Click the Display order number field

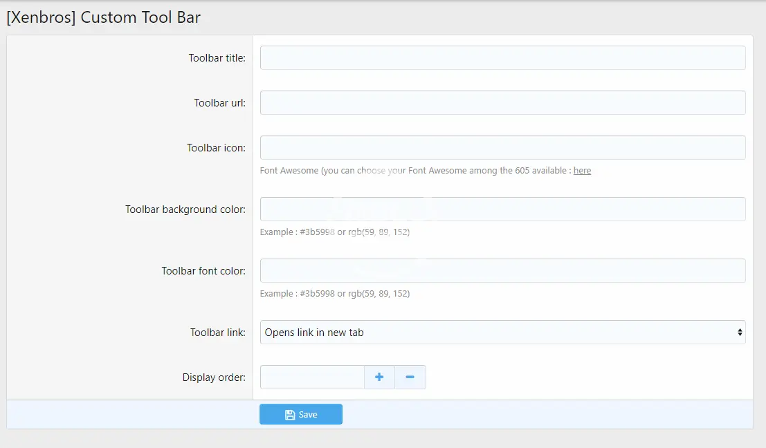312,377
